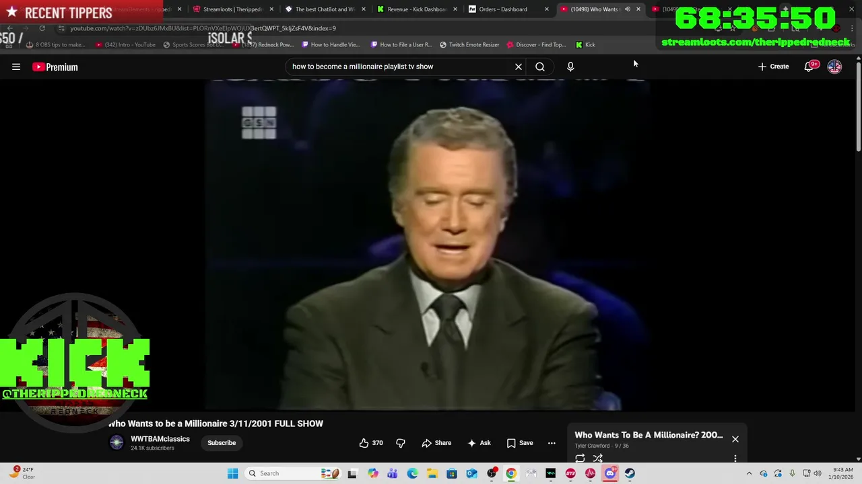The width and height of the screenshot is (862, 484).
Task: Open Twitch Emote Resizer bookmark
Action: pos(469,44)
